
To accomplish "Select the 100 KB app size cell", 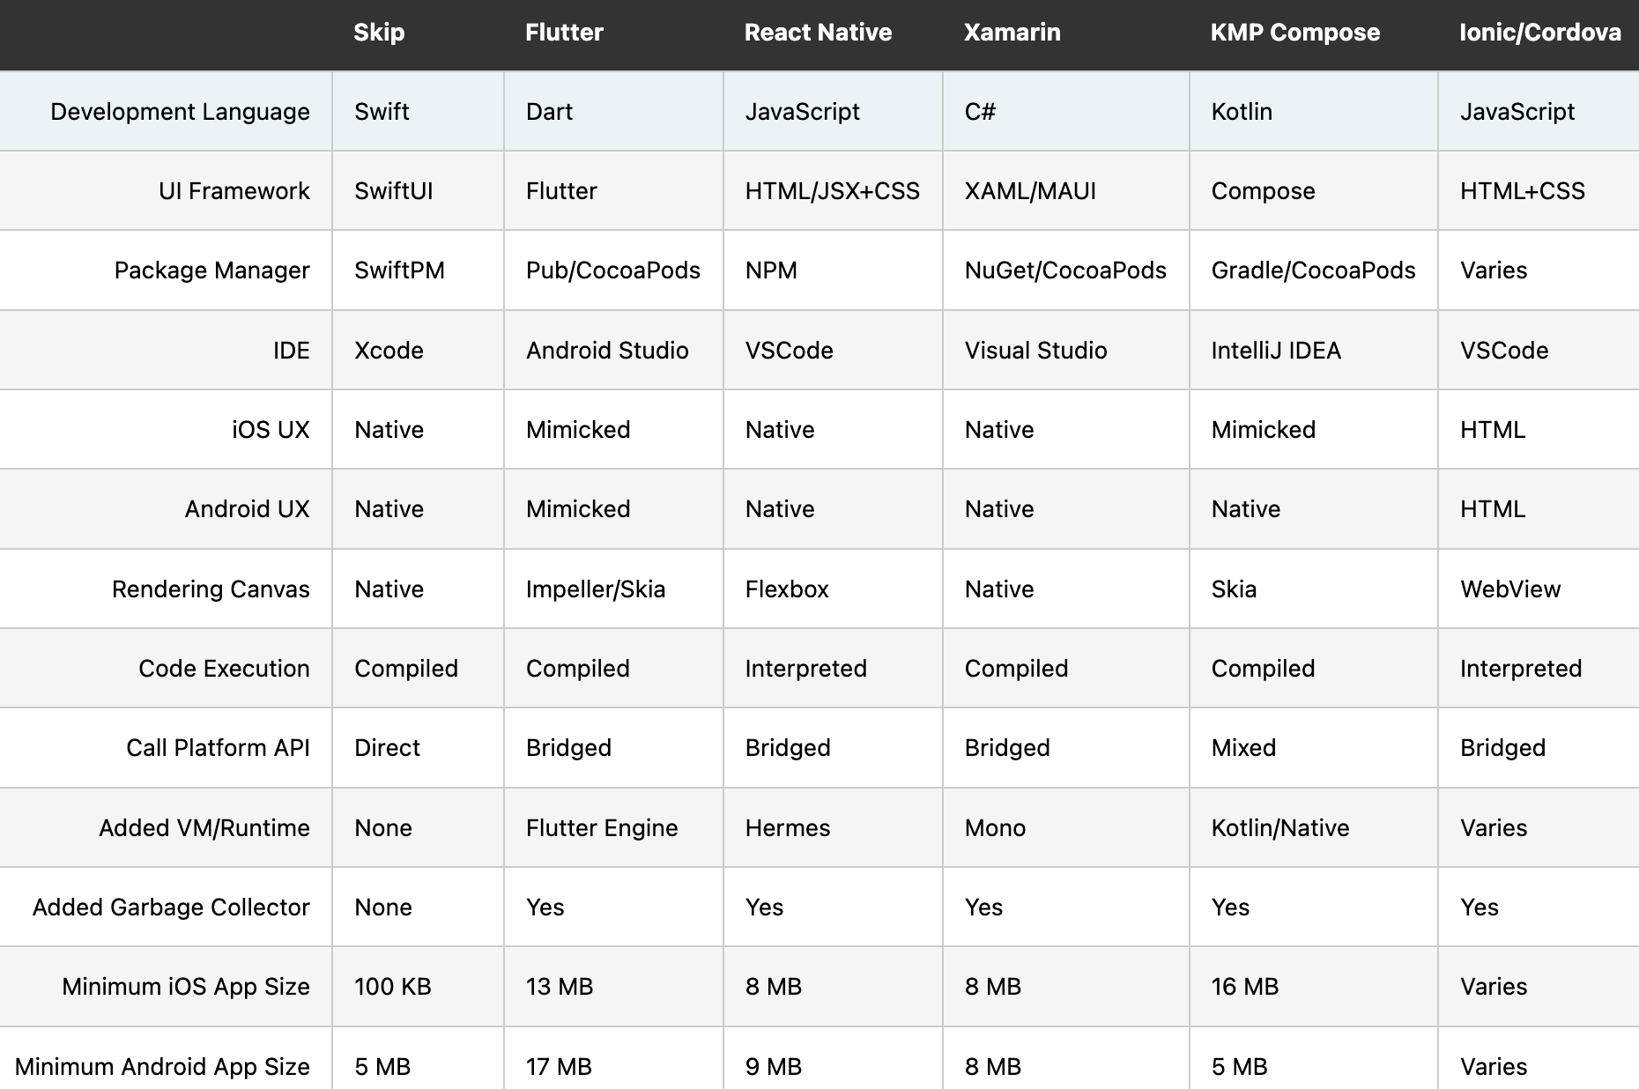I will 393,987.
